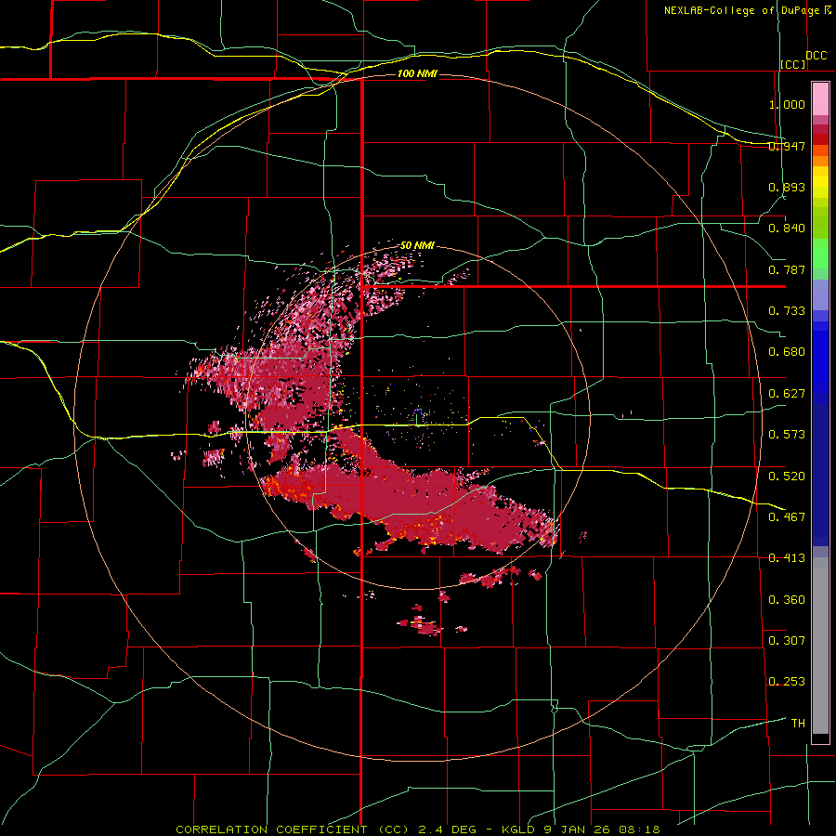The image size is (836, 836).
Task: Click the KGLD radar site identifier
Action: point(518,829)
